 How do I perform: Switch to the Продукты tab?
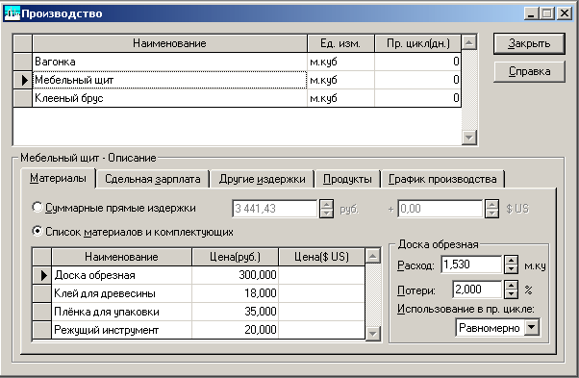[347, 179]
